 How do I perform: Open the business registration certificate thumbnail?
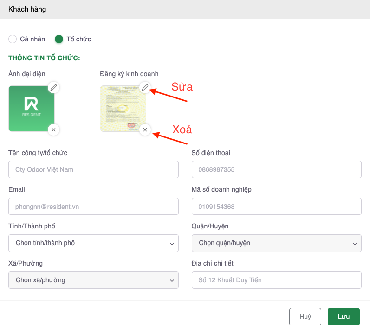click(x=123, y=109)
